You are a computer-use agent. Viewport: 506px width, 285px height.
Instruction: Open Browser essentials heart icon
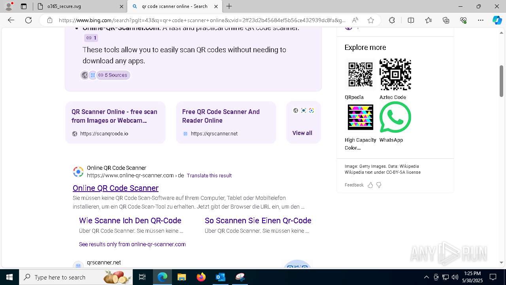pos(463,20)
